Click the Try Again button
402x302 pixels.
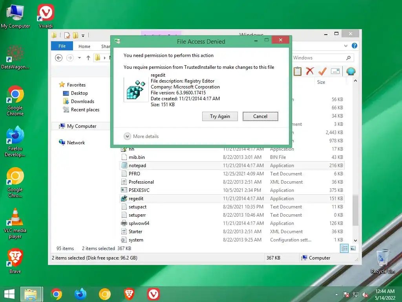point(220,116)
